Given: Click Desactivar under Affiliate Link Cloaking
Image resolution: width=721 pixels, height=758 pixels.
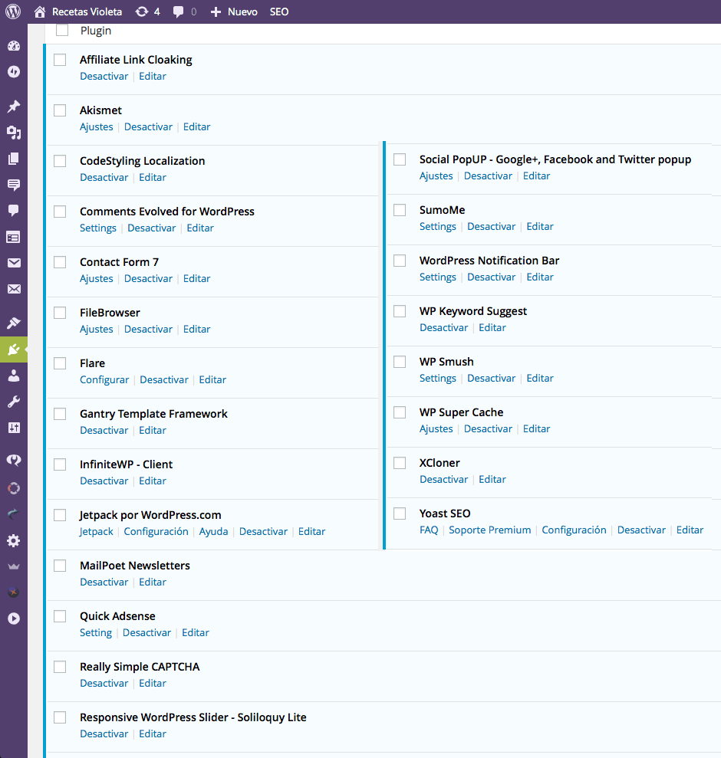Looking at the screenshot, I should click(x=104, y=77).
